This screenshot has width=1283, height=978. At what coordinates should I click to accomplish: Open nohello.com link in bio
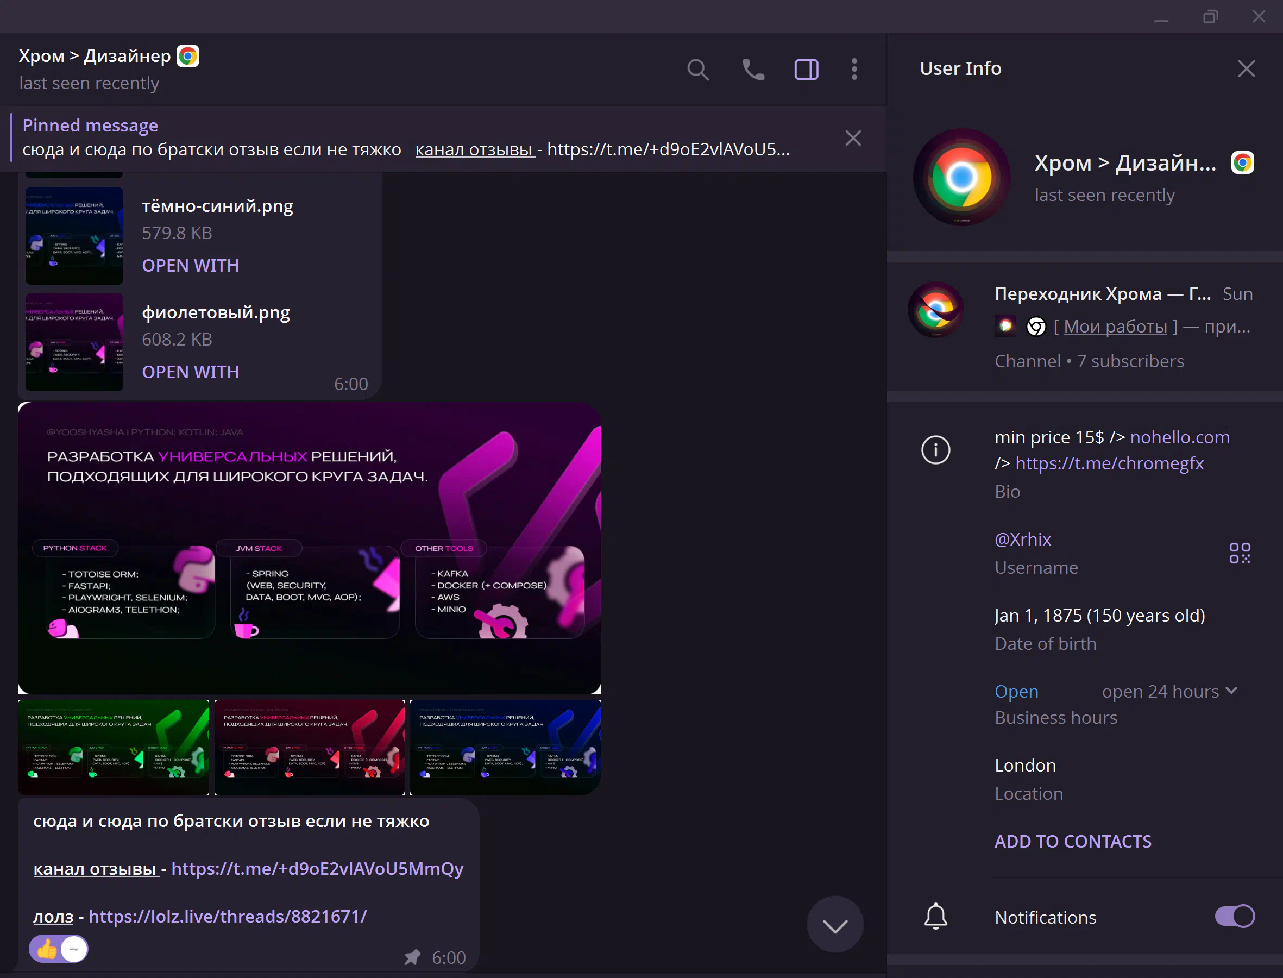pyautogui.click(x=1179, y=437)
